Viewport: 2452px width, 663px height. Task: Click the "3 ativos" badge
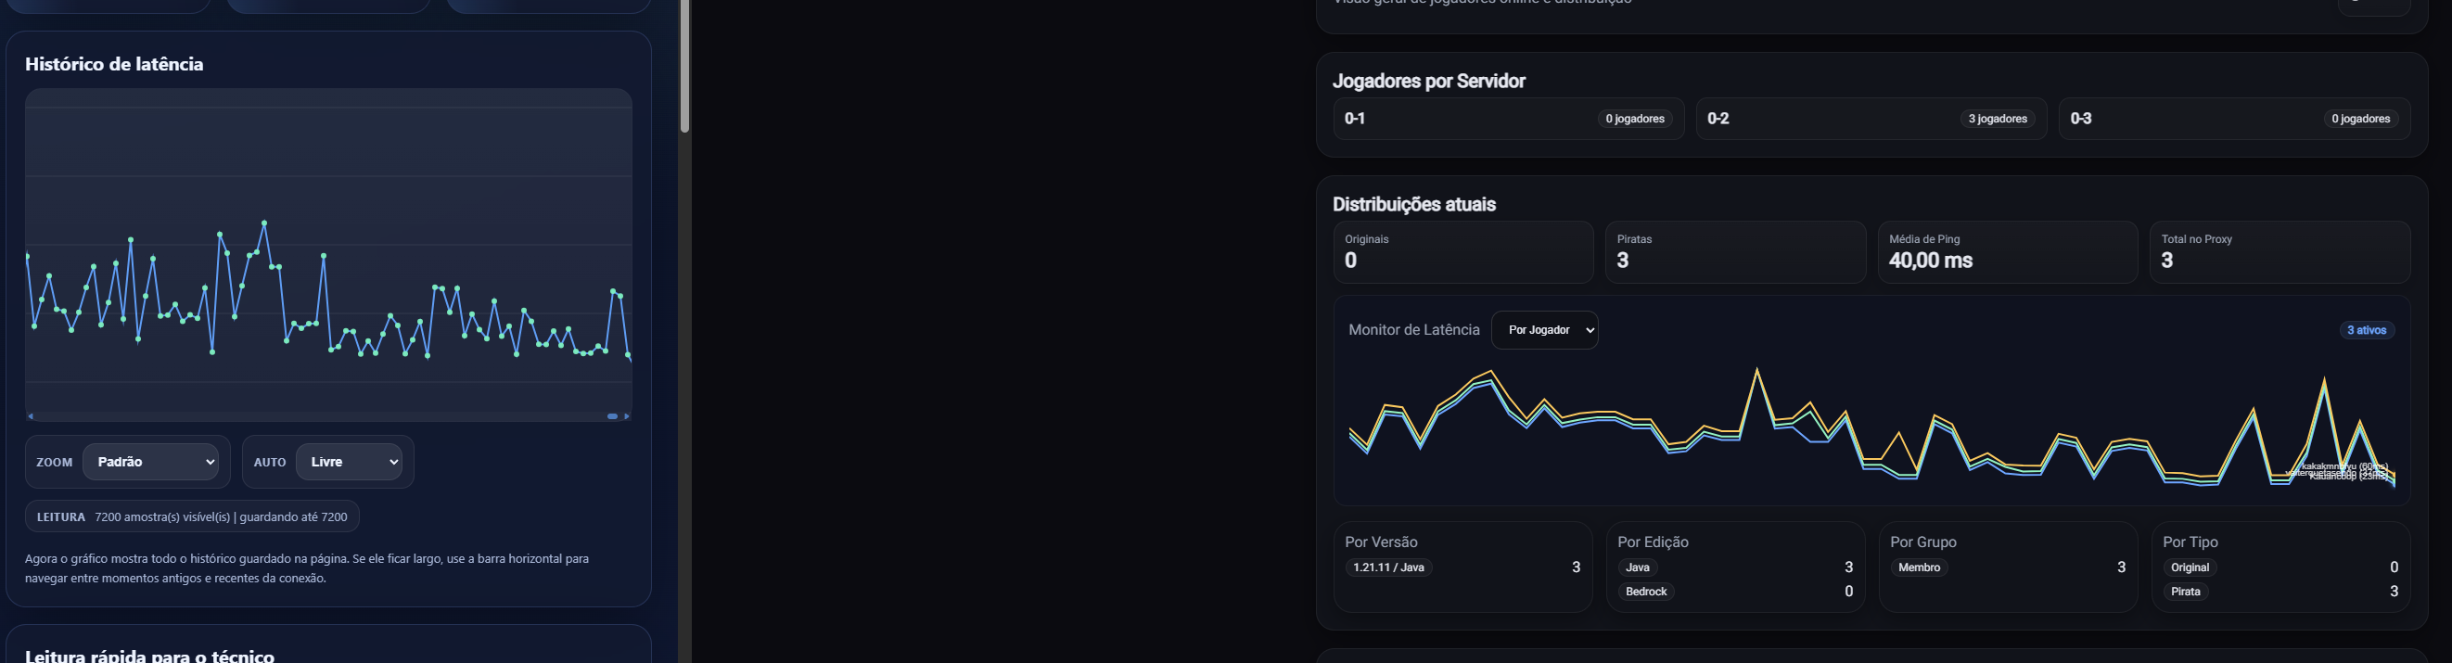[2367, 330]
